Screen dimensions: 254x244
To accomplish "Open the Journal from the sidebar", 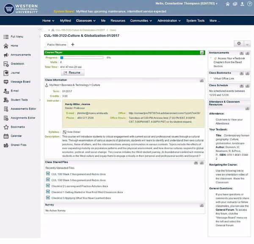I will pyautogui.click(x=6, y=73).
